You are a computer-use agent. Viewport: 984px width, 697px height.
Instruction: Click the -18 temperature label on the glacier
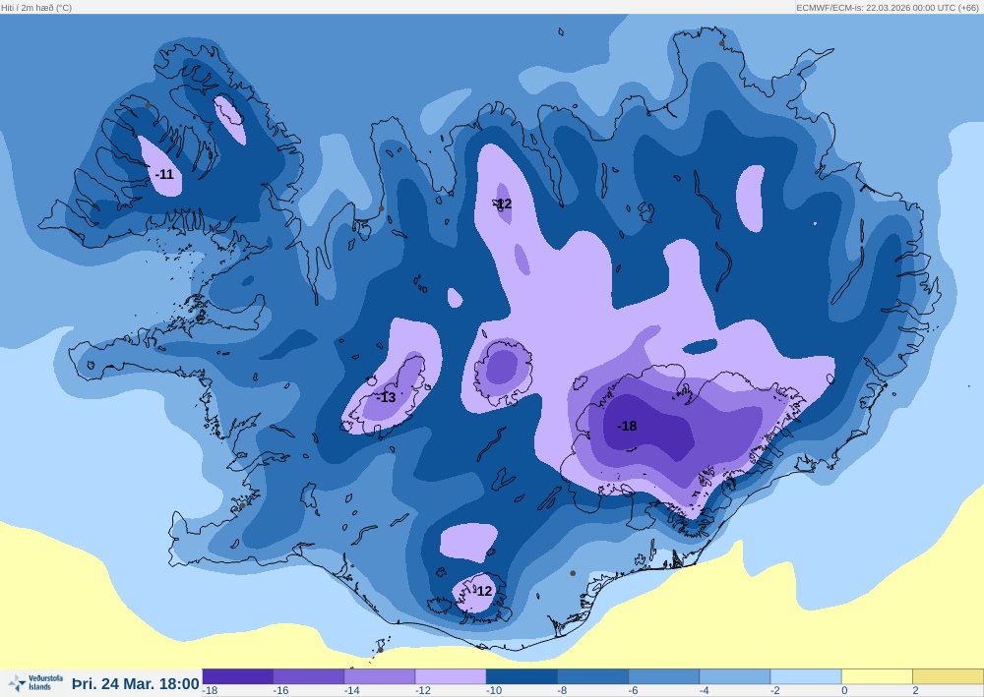pyautogui.click(x=627, y=427)
